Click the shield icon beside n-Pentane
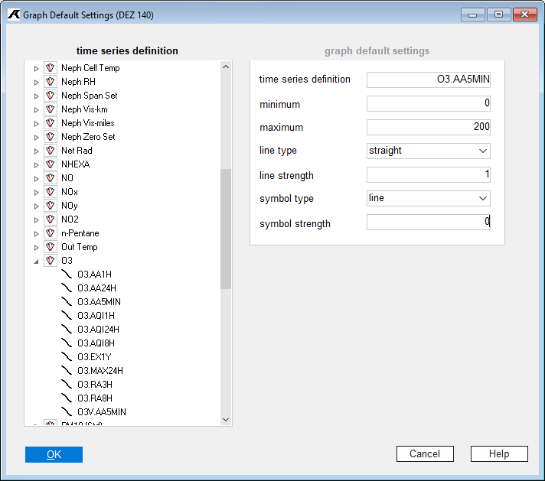545x481 pixels. (51, 233)
